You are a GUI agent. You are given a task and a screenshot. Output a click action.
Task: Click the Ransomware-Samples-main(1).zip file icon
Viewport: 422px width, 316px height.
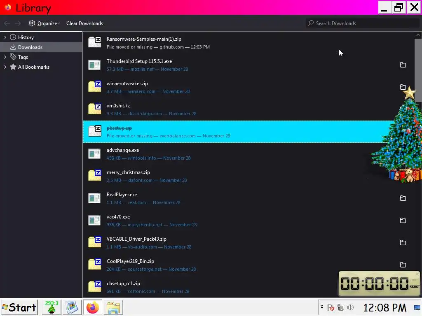pos(95,42)
